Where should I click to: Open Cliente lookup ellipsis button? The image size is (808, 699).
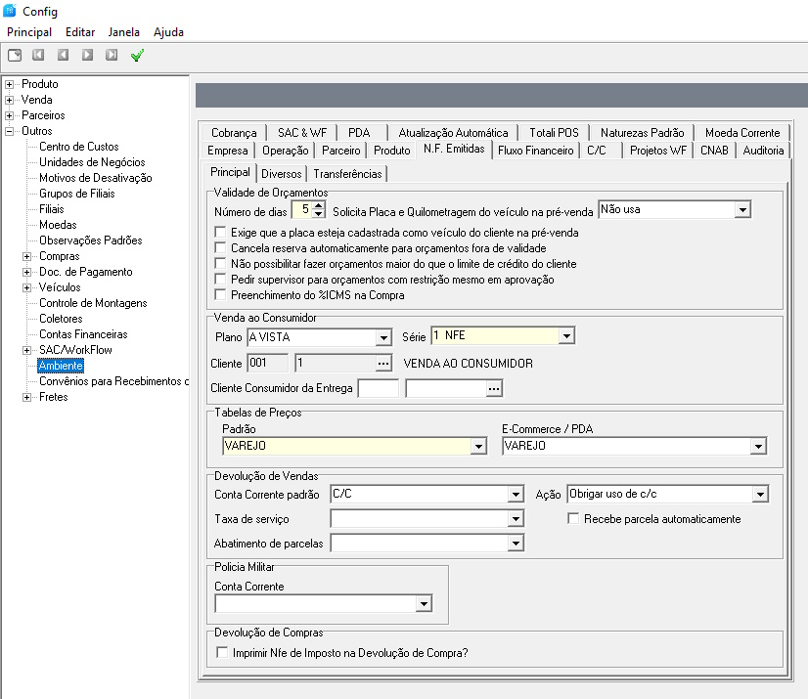383,363
